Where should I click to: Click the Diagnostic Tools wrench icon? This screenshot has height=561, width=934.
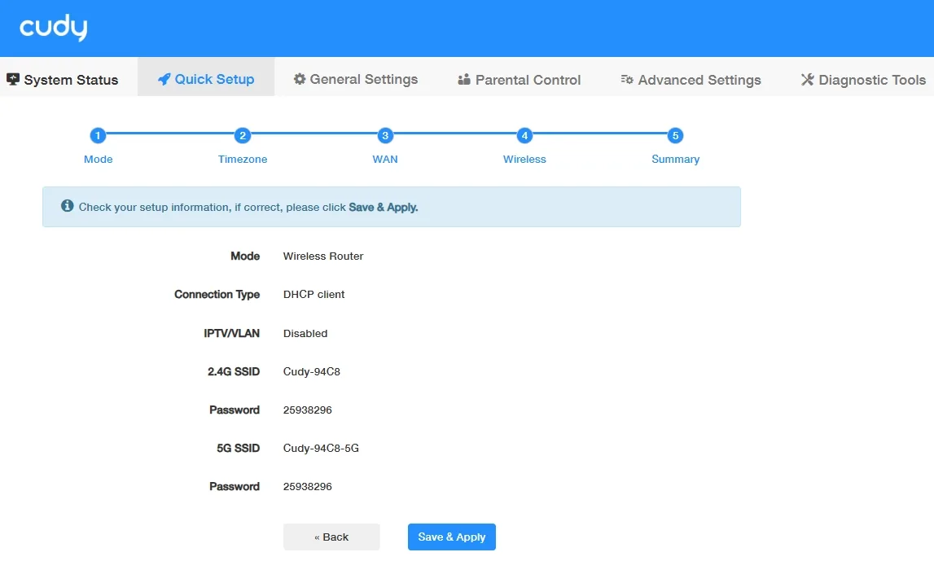pyautogui.click(x=807, y=79)
